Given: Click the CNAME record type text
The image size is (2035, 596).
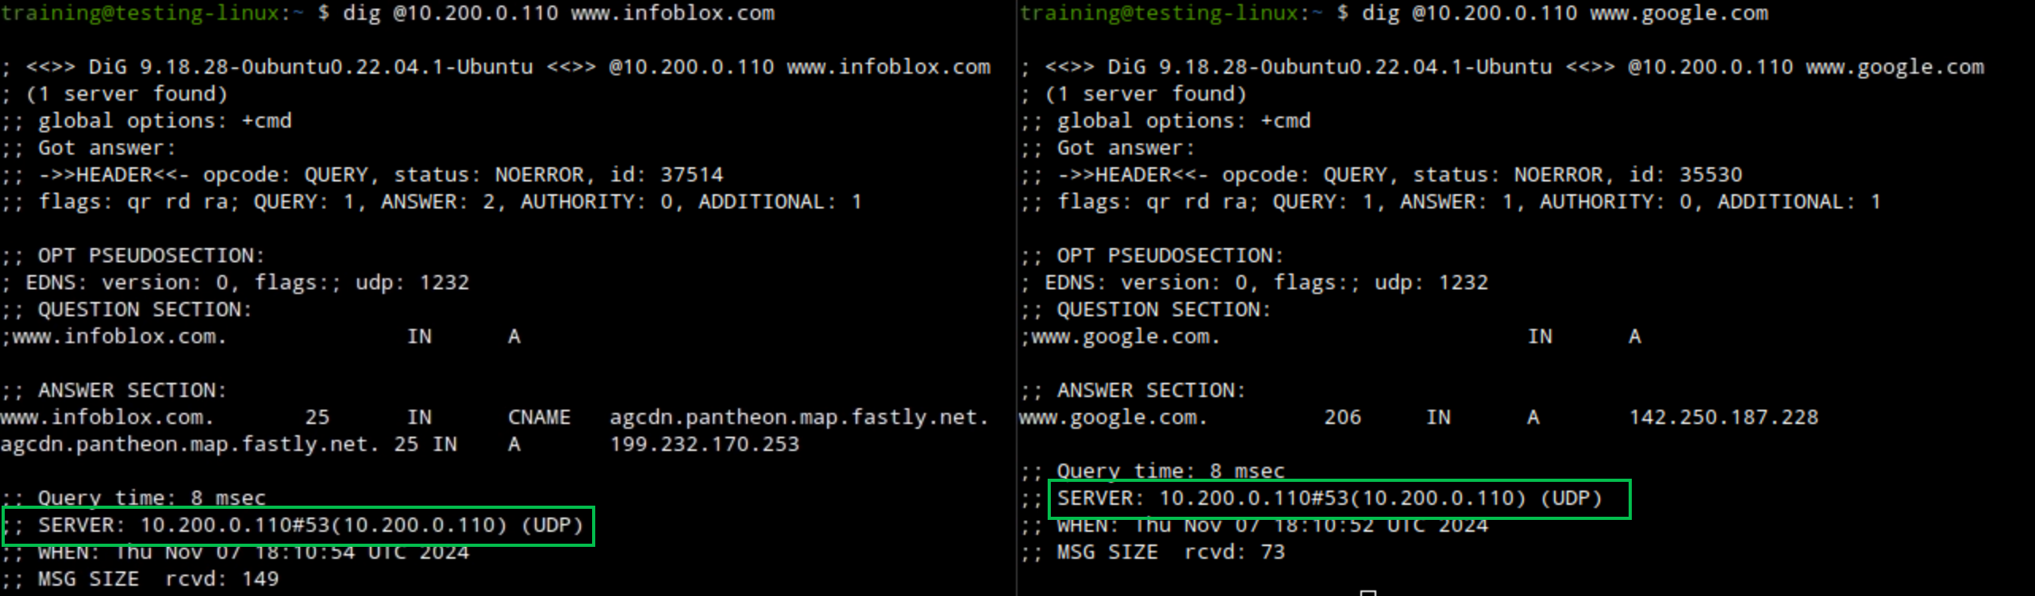Looking at the screenshot, I should [539, 418].
